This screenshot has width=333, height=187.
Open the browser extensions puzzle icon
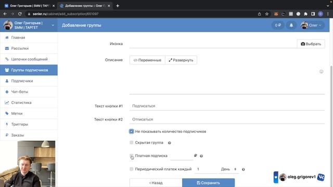point(305,14)
